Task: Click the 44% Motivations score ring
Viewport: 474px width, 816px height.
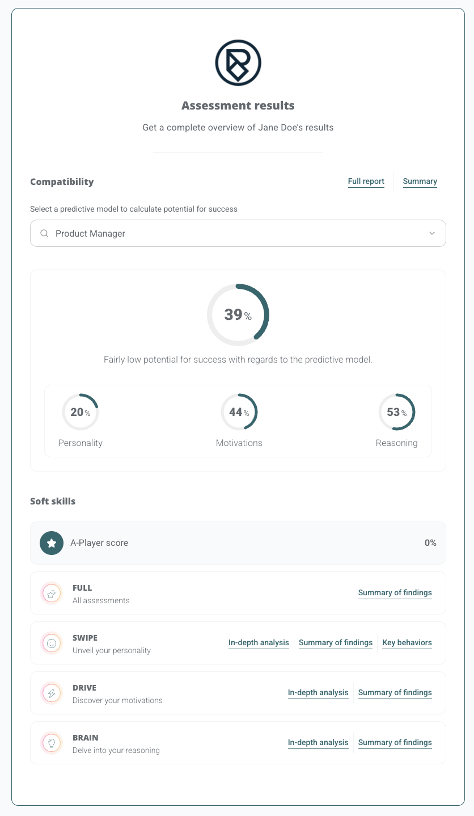Action: pos(239,413)
